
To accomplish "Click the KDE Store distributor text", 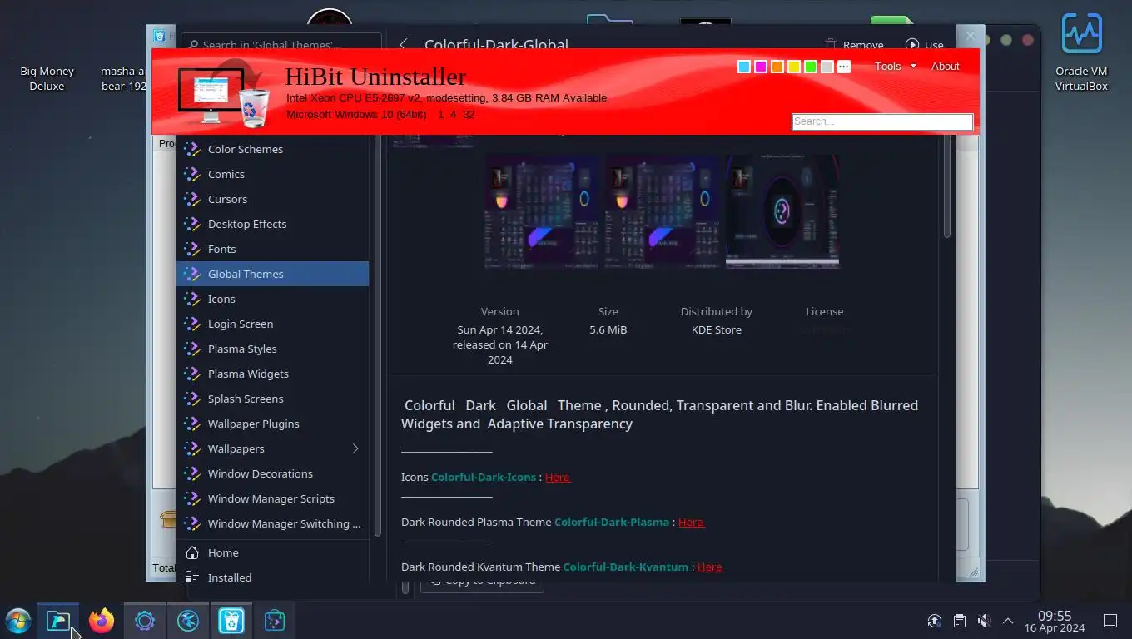I will point(716,329).
